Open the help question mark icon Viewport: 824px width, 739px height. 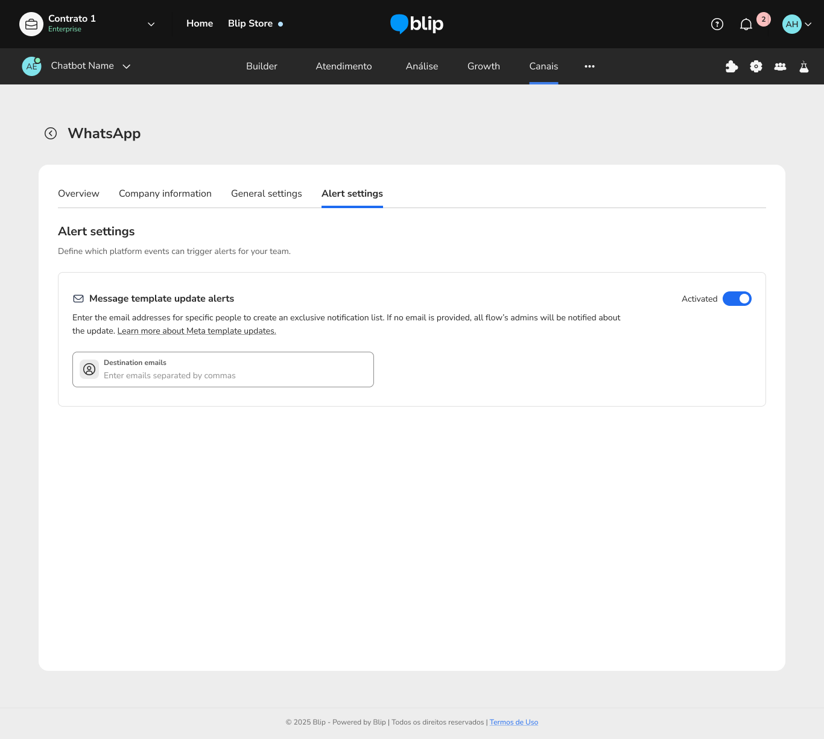pos(717,24)
